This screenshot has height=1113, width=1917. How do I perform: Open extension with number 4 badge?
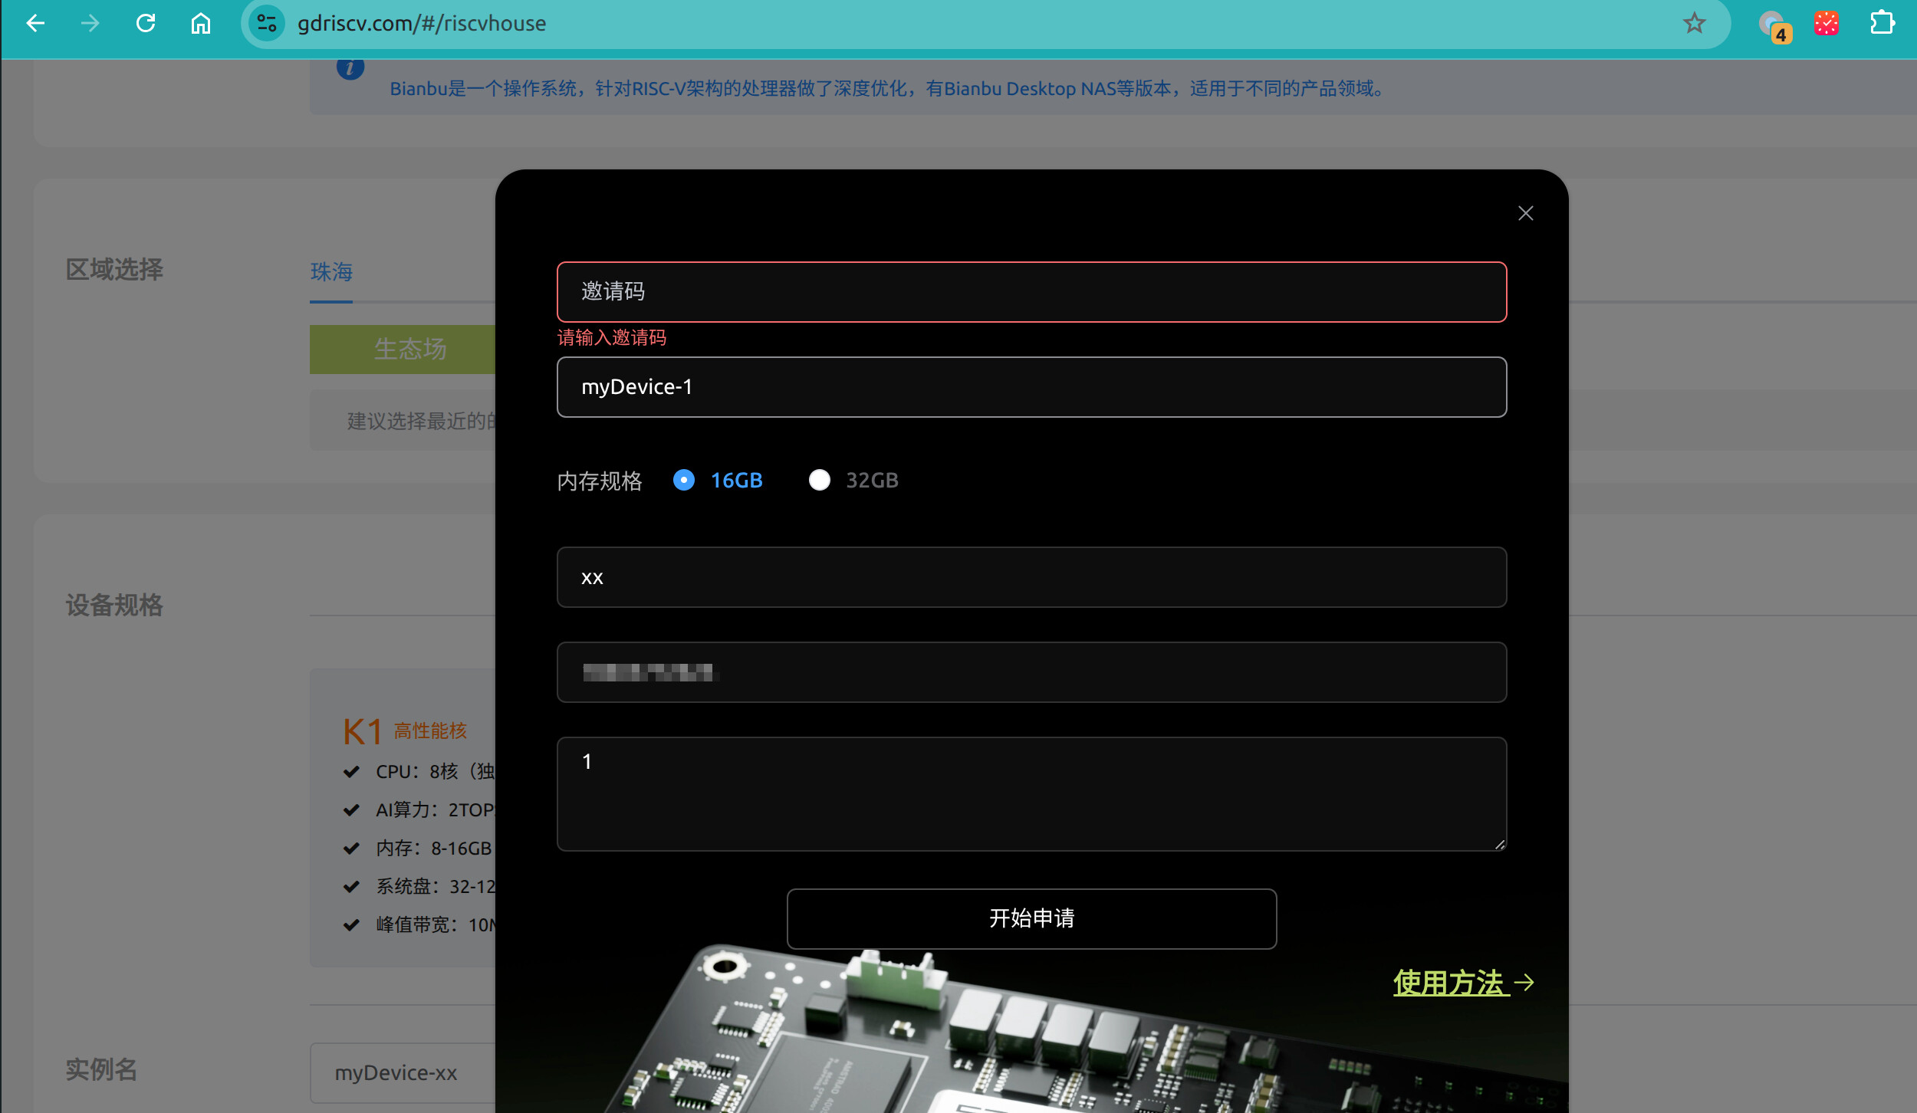[1773, 25]
